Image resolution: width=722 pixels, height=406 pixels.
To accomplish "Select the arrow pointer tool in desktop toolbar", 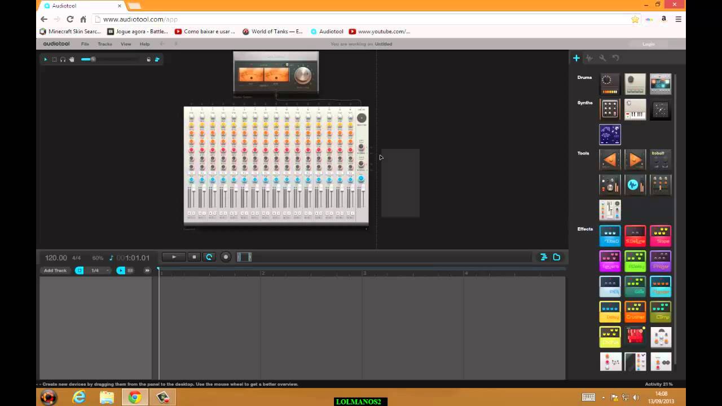I will (x=46, y=59).
